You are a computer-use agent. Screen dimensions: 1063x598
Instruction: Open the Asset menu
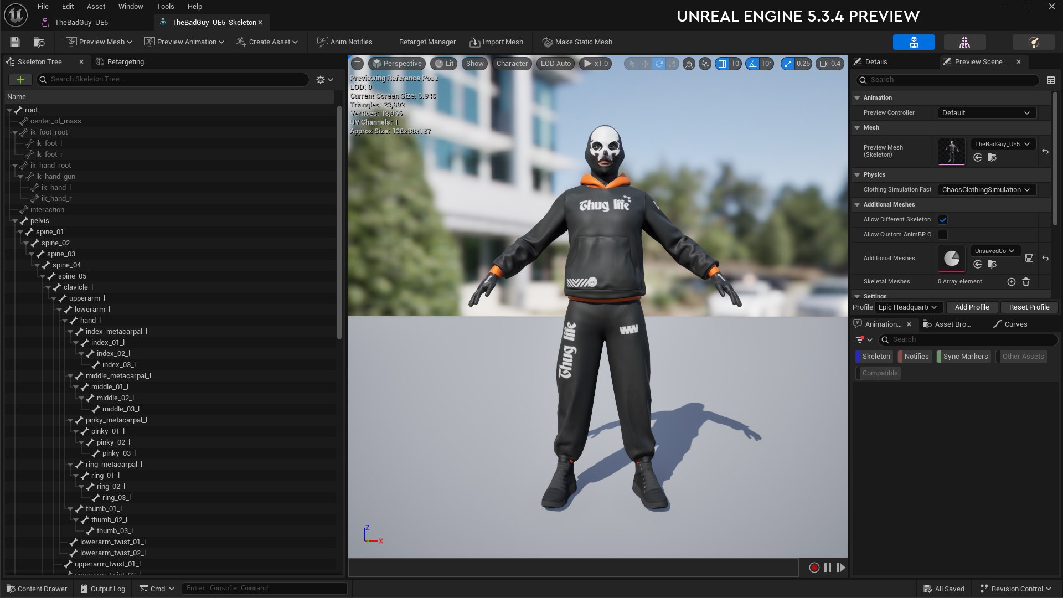point(96,7)
